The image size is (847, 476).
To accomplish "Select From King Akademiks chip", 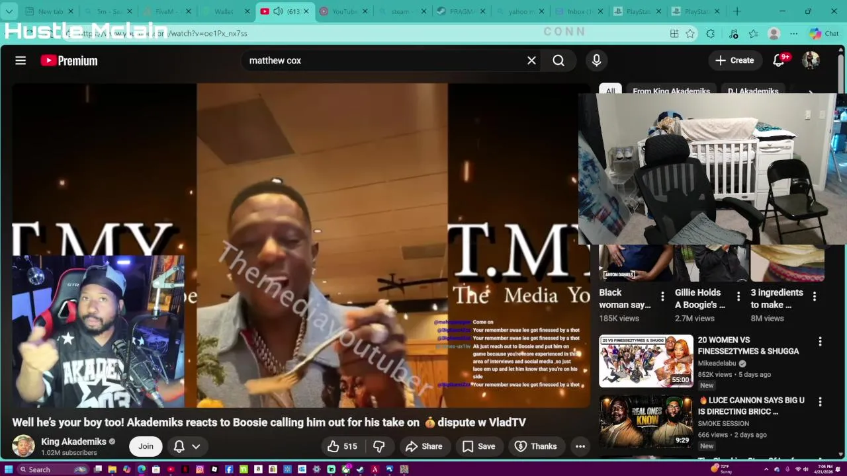I will tap(671, 91).
